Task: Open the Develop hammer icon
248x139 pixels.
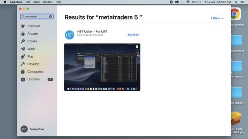Action: point(23,64)
